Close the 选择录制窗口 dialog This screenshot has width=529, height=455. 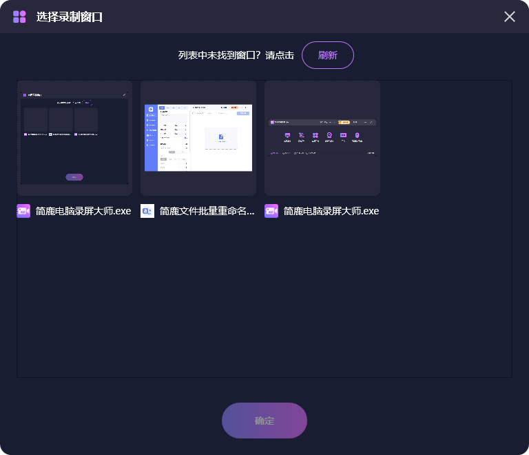(510, 17)
